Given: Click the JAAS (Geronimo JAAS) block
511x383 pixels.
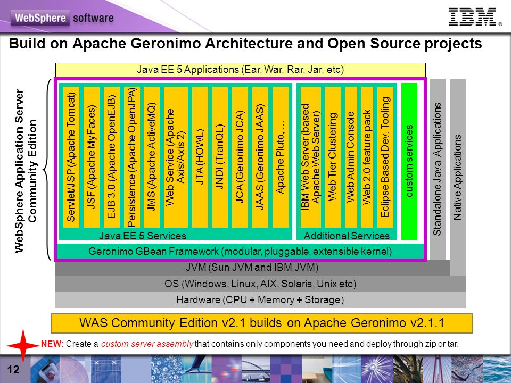Looking at the screenshot, I should point(260,157).
